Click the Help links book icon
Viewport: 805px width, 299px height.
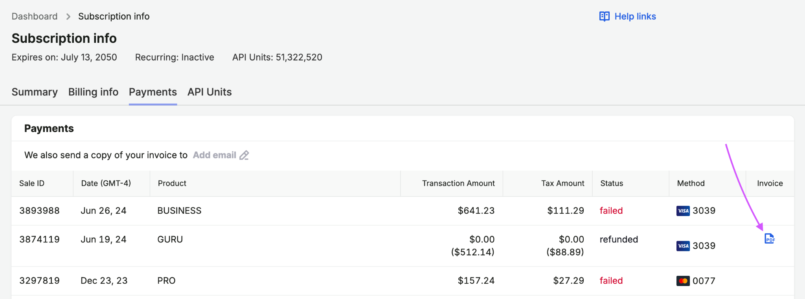coord(604,17)
